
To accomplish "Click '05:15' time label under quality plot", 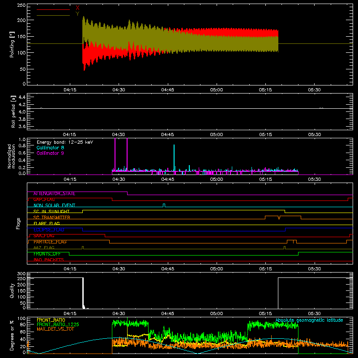I will coord(265,314).
